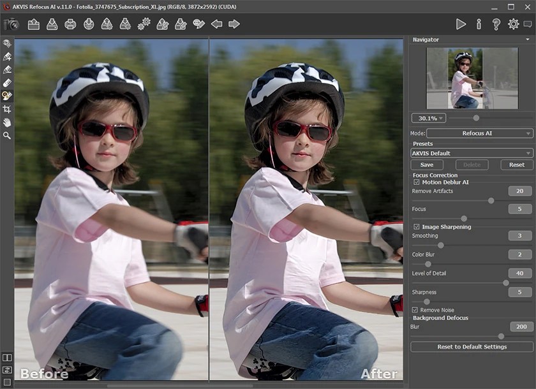This screenshot has height=389, width=536.
Task: Run processing with the play button
Action: [x=461, y=24]
